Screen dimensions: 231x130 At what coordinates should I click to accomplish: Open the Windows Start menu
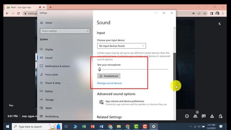tap(8, 127)
